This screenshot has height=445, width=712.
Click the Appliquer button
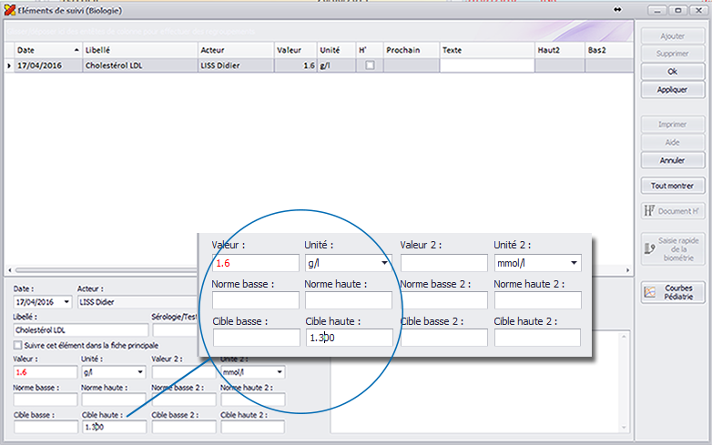tap(673, 90)
